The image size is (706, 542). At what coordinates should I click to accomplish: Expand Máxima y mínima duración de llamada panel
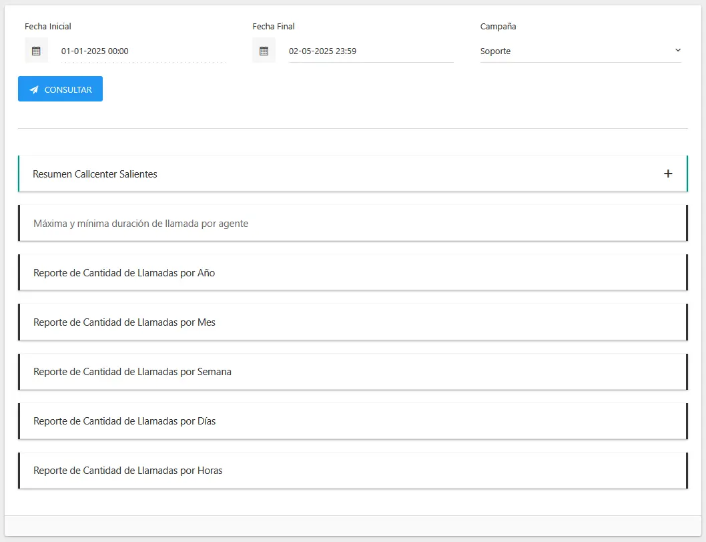[x=141, y=224]
